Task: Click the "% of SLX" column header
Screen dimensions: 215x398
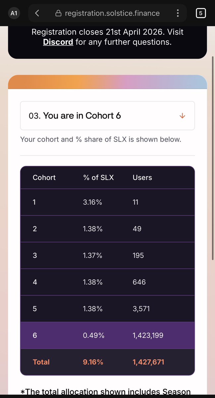Action: pyautogui.click(x=98, y=177)
